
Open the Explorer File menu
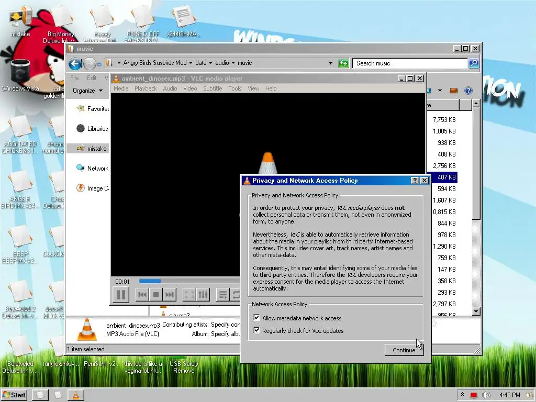[x=74, y=78]
